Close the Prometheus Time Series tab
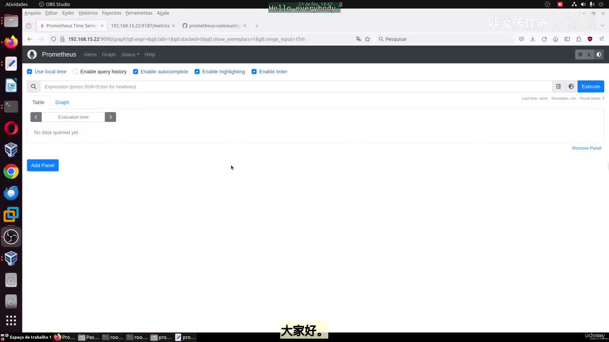This screenshot has height=342, width=609. coord(102,26)
